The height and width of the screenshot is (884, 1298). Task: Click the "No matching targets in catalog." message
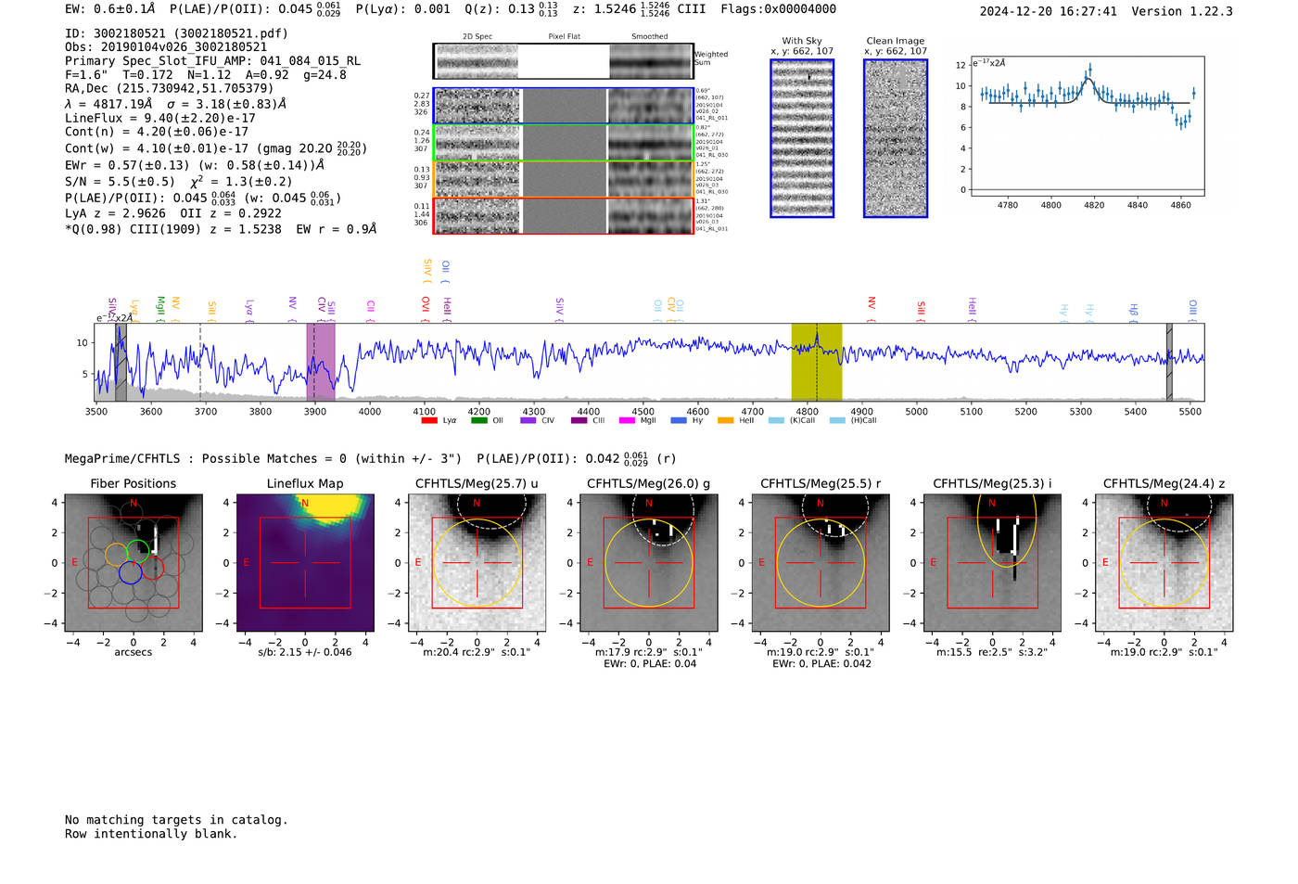coord(176,820)
